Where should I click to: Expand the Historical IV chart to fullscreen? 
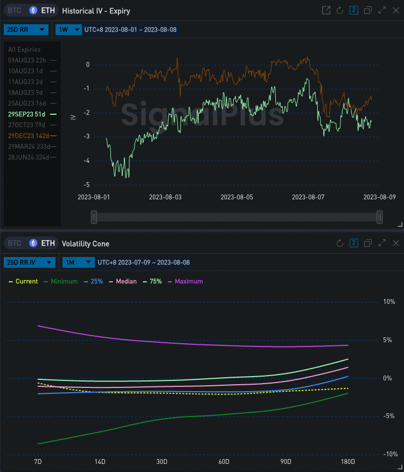381,10
